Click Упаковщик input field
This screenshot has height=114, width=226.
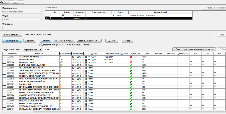23,28
